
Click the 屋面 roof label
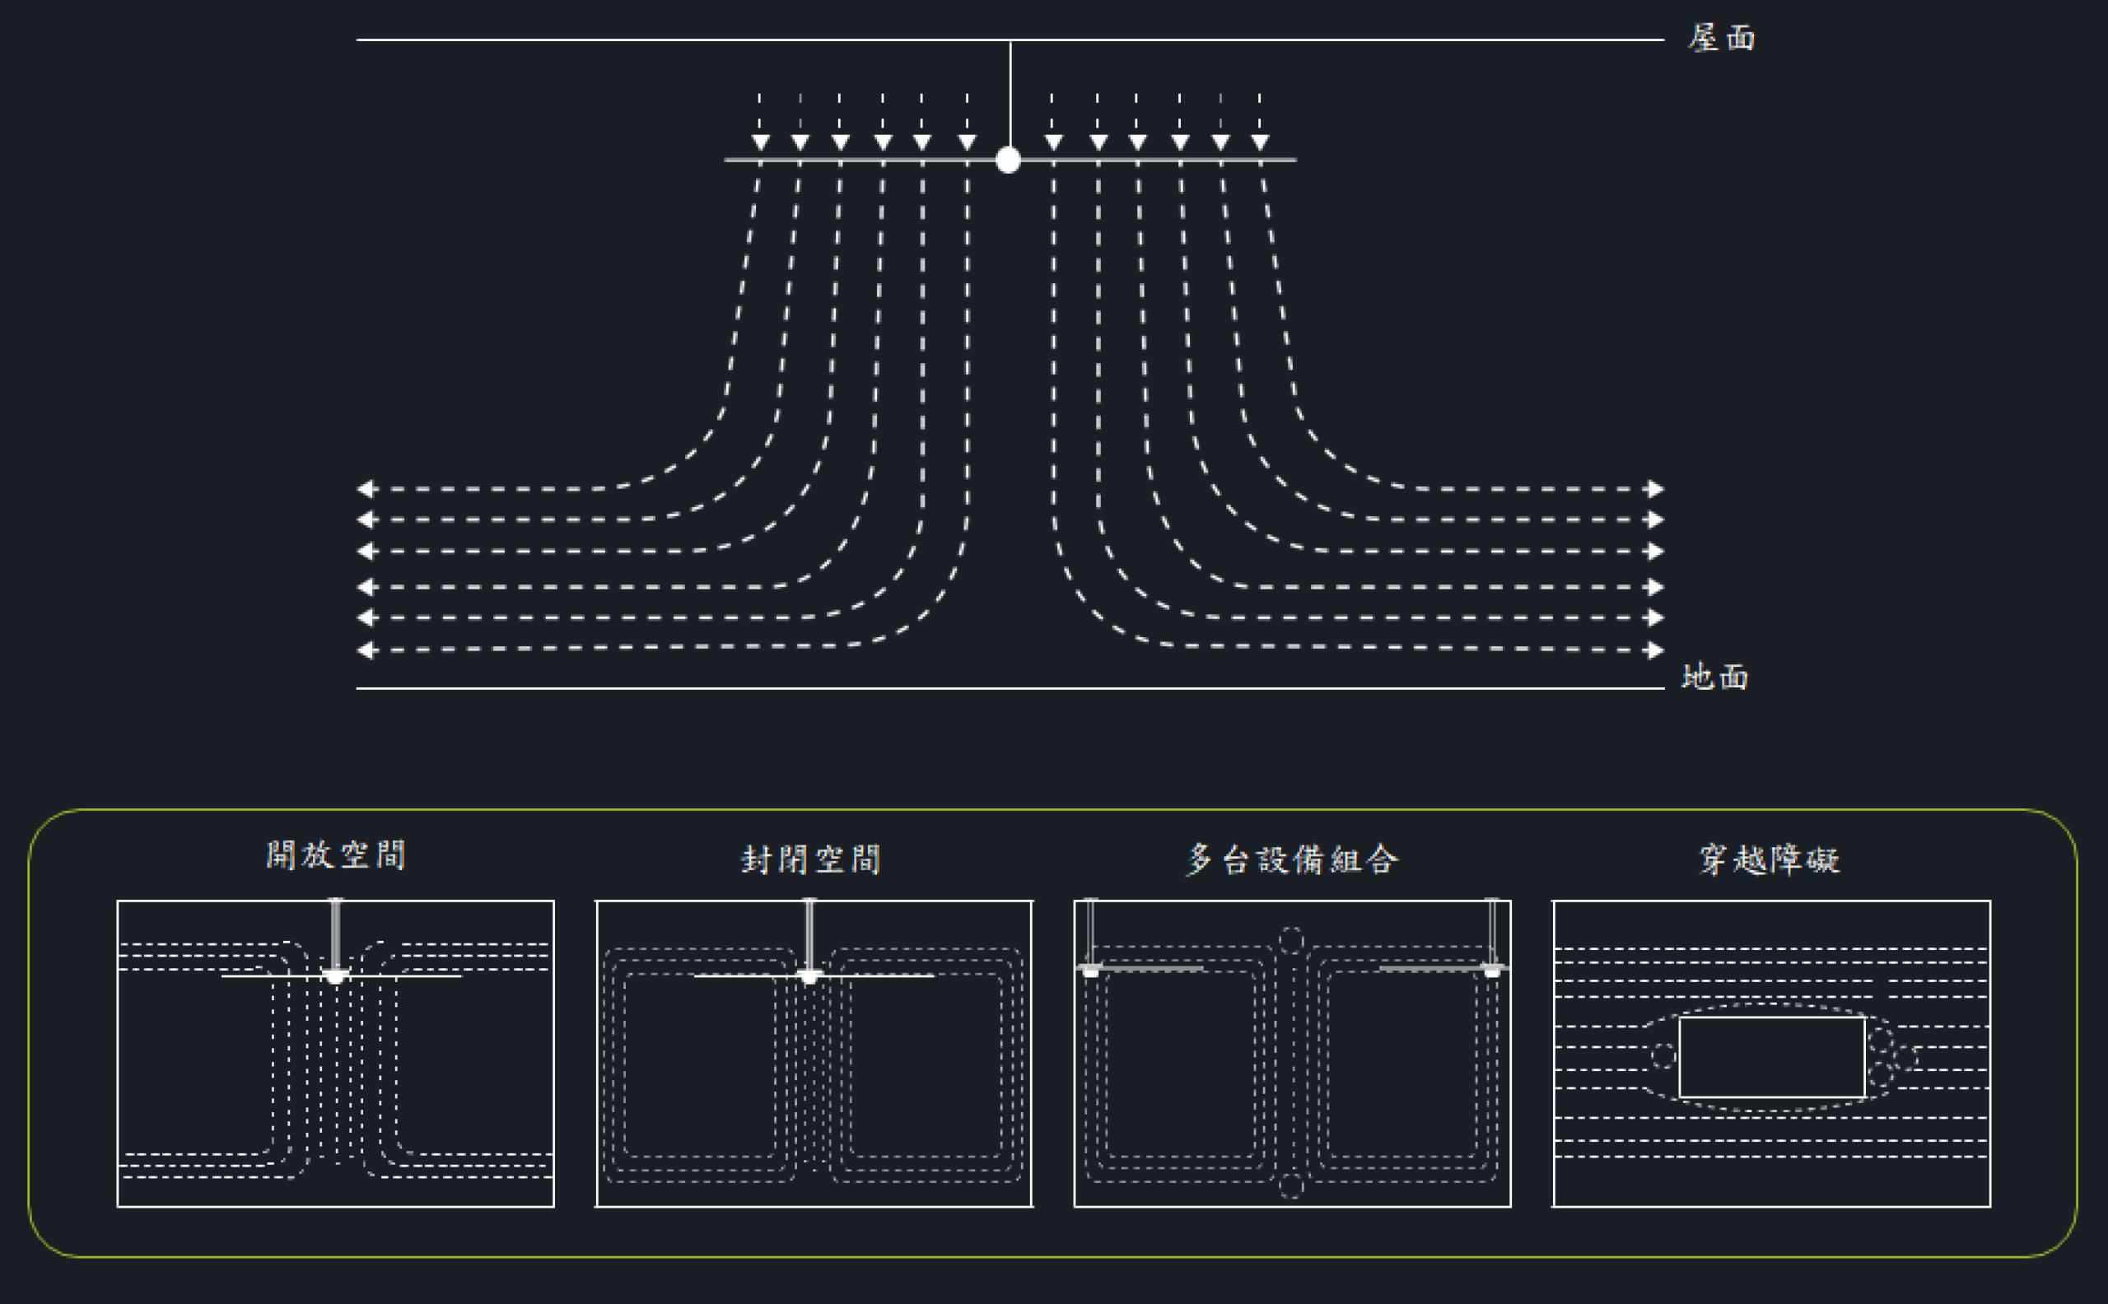pos(1721,38)
